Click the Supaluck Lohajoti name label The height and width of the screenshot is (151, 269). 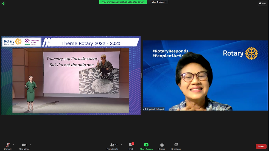(x=154, y=109)
